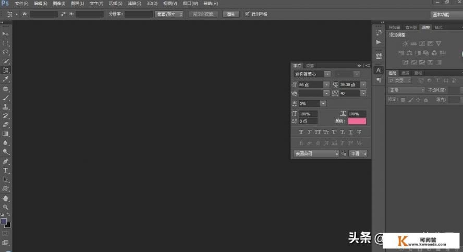Open the 窗口(W) menu
The height and width of the screenshot is (252, 463).
pos(190,4)
